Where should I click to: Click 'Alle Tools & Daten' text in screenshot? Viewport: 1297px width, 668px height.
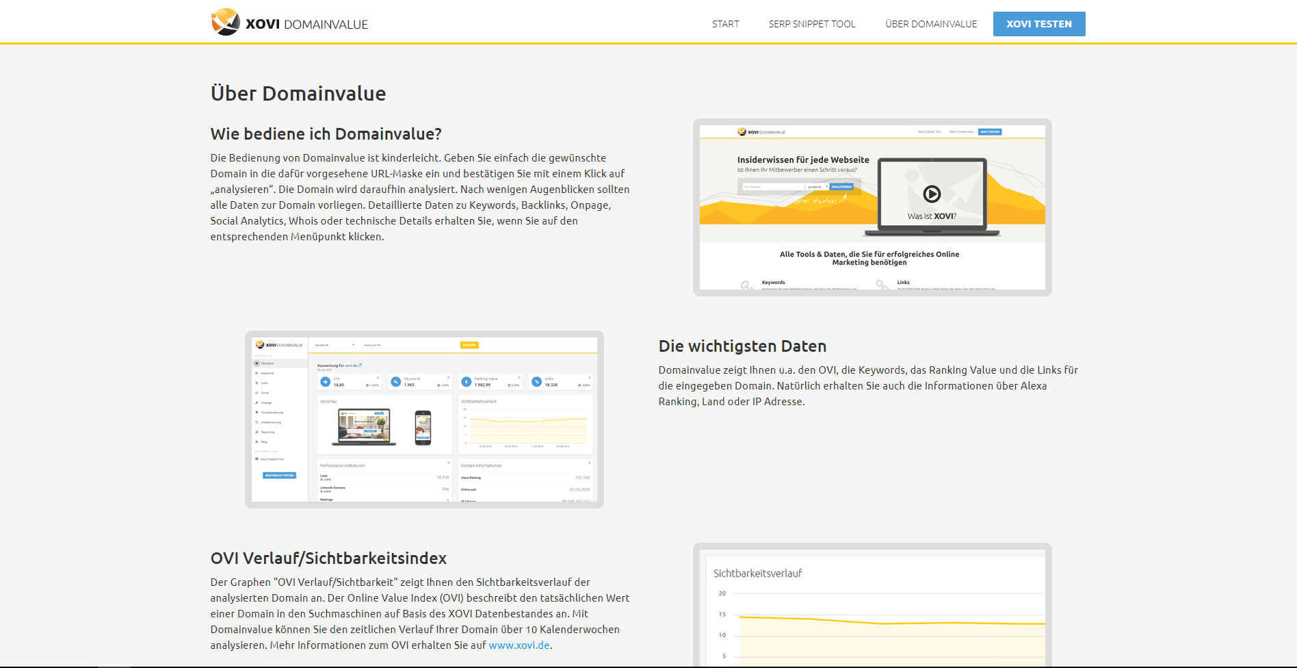(x=869, y=258)
